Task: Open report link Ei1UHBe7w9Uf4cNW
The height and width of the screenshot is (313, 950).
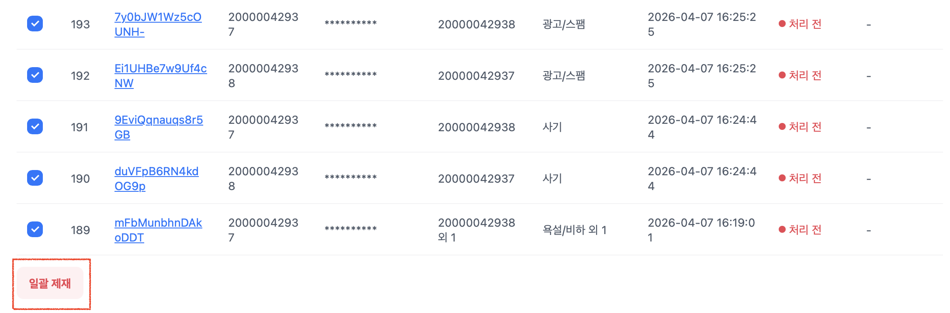Action: [x=160, y=69]
